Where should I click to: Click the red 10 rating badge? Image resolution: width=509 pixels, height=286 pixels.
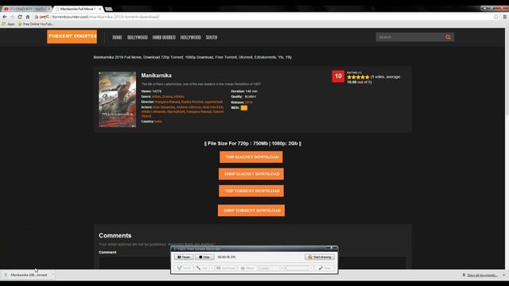coord(338,76)
